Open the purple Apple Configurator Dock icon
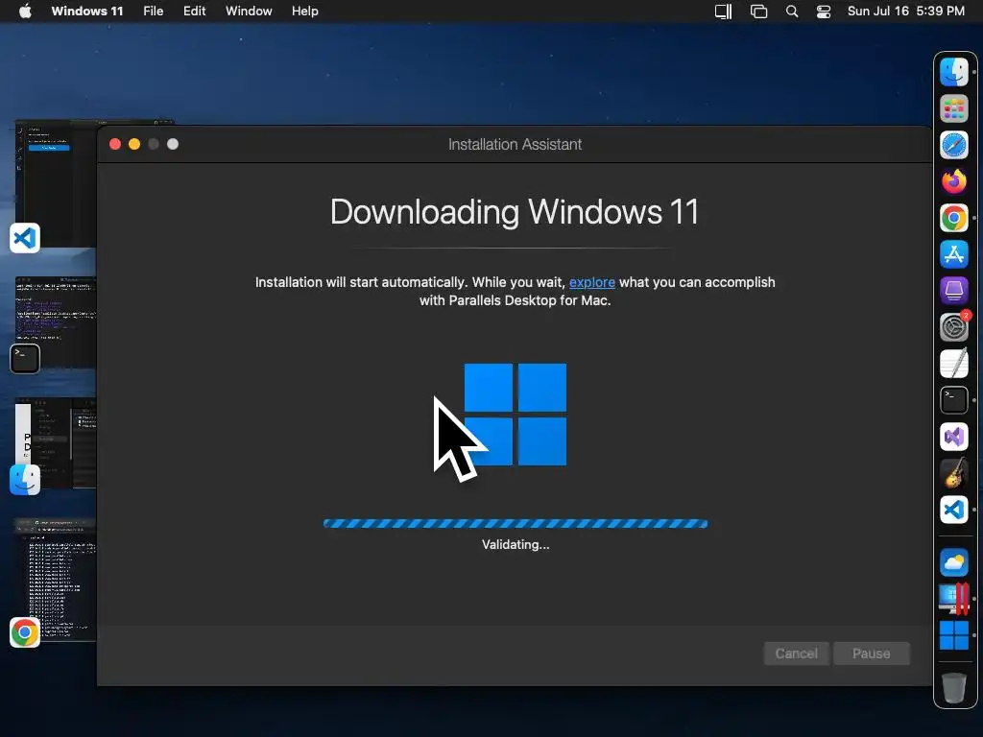 click(x=953, y=291)
